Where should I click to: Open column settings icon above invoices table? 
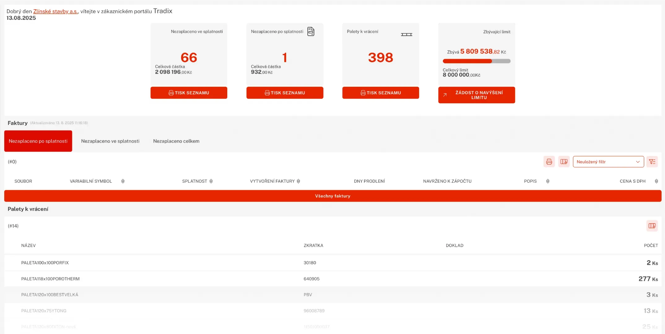564,162
